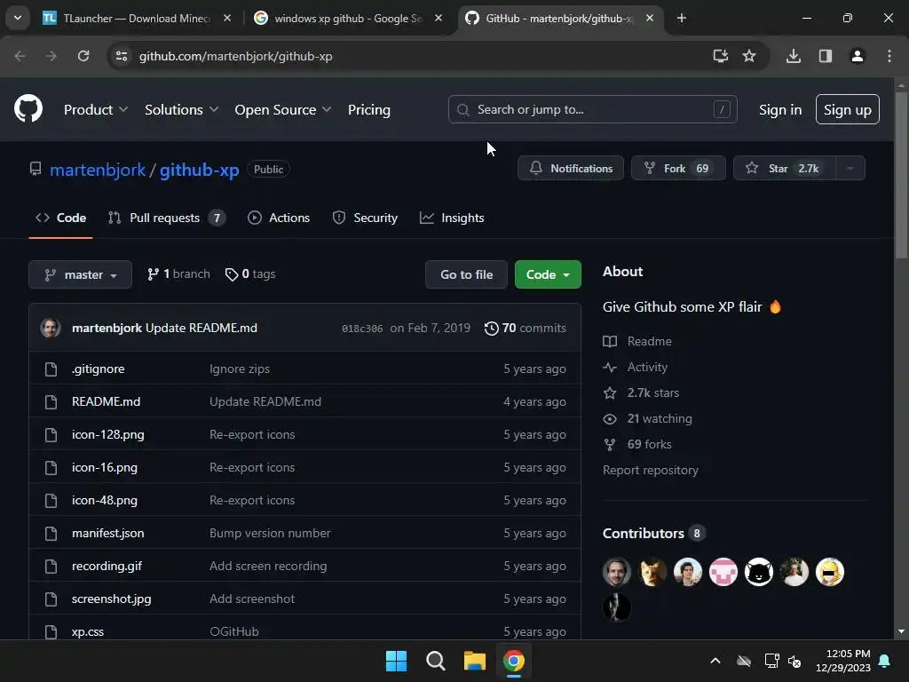Focus the Search or jump to field
Screen dimensions: 909x682
pyautogui.click(x=592, y=109)
